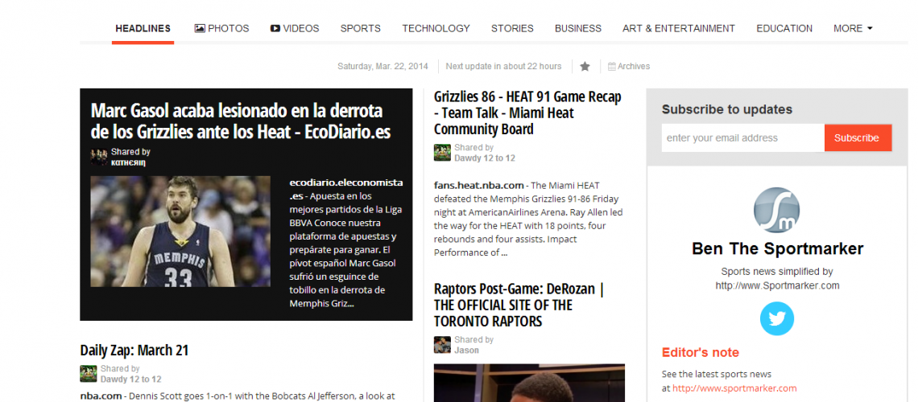This screenshot has width=918, height=402.
Task: Open the Business section
Action: pyautogui.click(x=578, y=28)
